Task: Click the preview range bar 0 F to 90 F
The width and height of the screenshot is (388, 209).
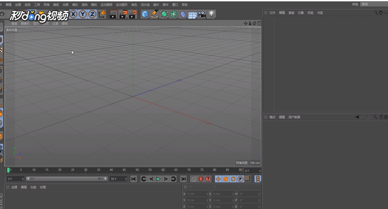Action: [x=67, y=179]
